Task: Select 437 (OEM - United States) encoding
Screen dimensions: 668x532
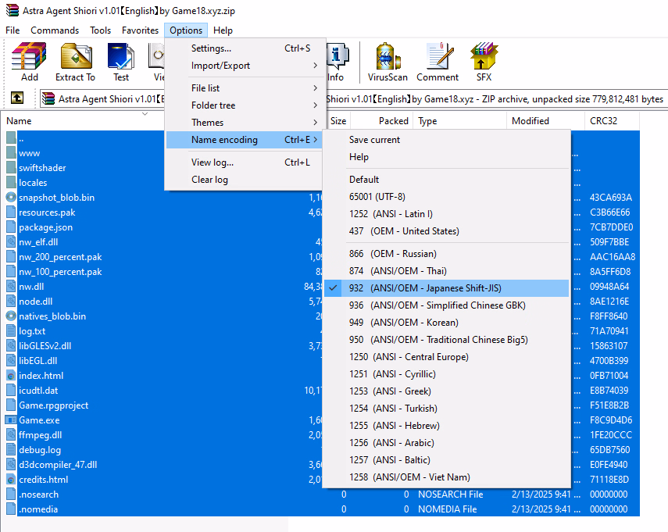Action: click(446, 231)
